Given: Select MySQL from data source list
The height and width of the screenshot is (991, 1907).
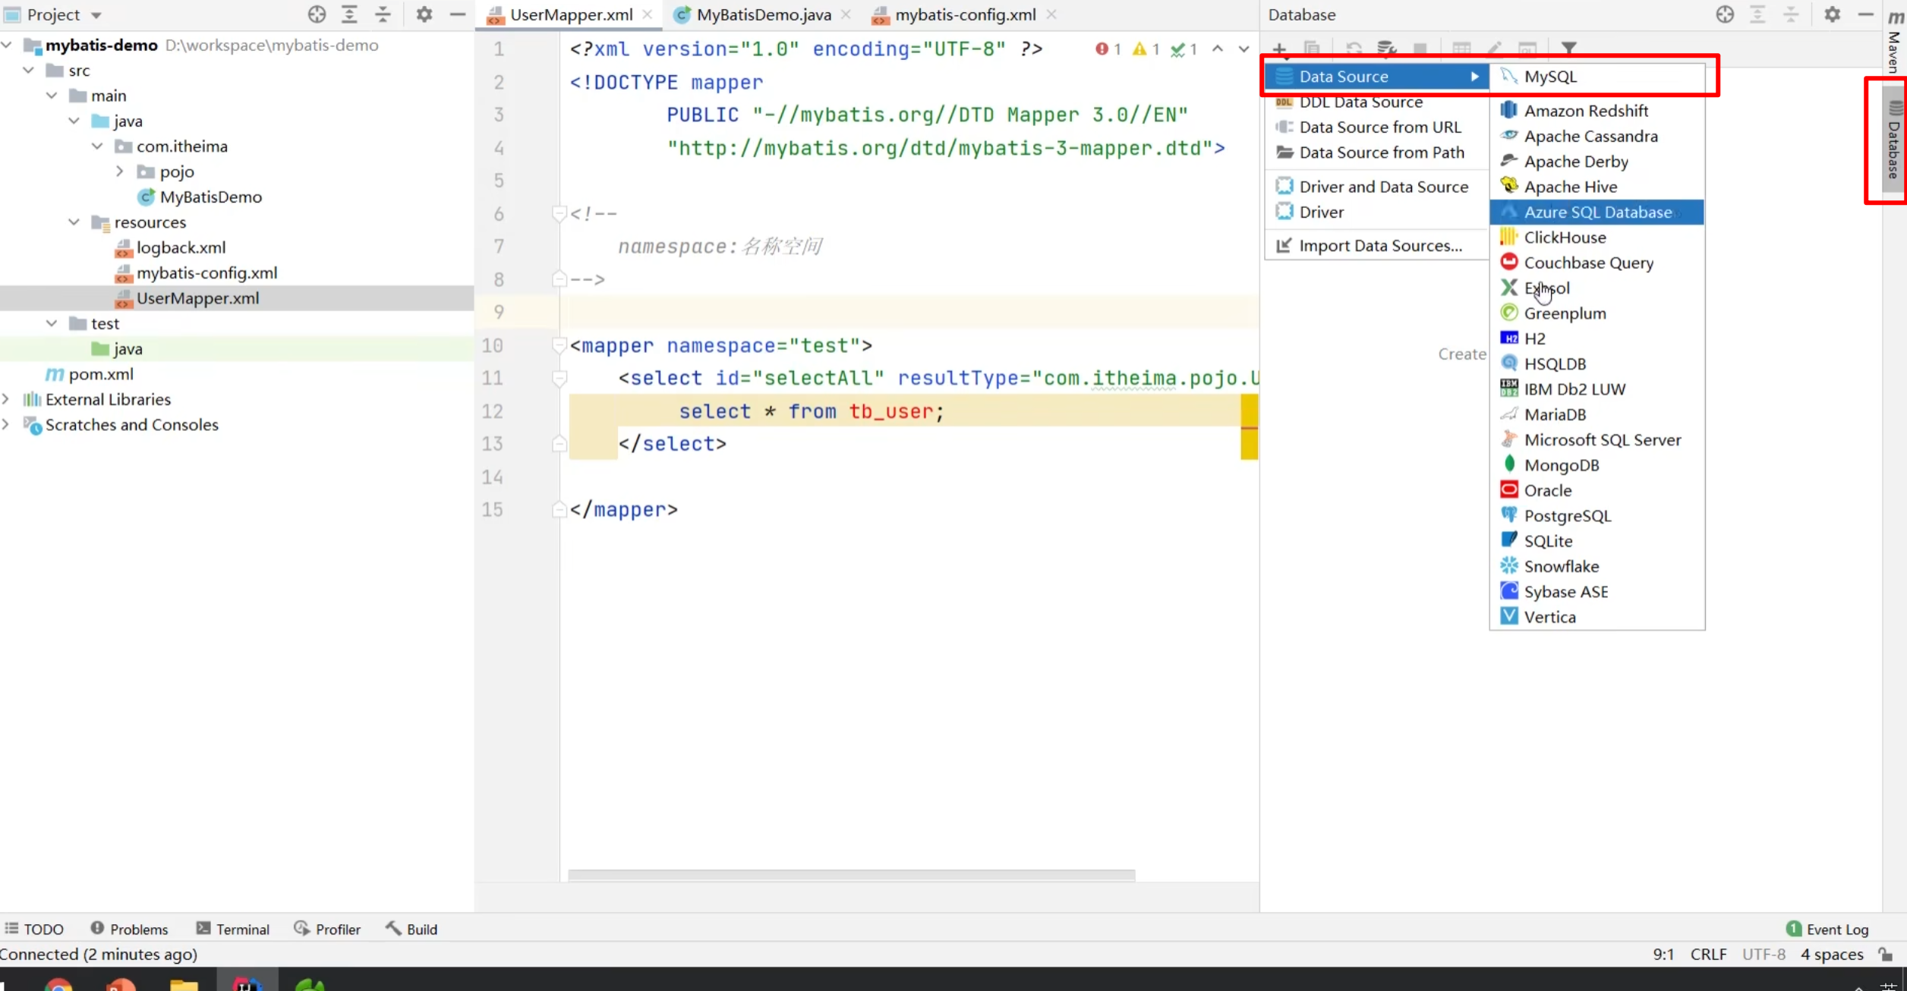Looking at the screenshot, I should click(x=1597, y=77).
